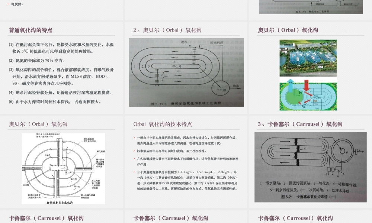This screenshot has height=223, width=372.
Task: Select point (1) 在低污泥负荷下运行
Action: click(x=61, y=48)
